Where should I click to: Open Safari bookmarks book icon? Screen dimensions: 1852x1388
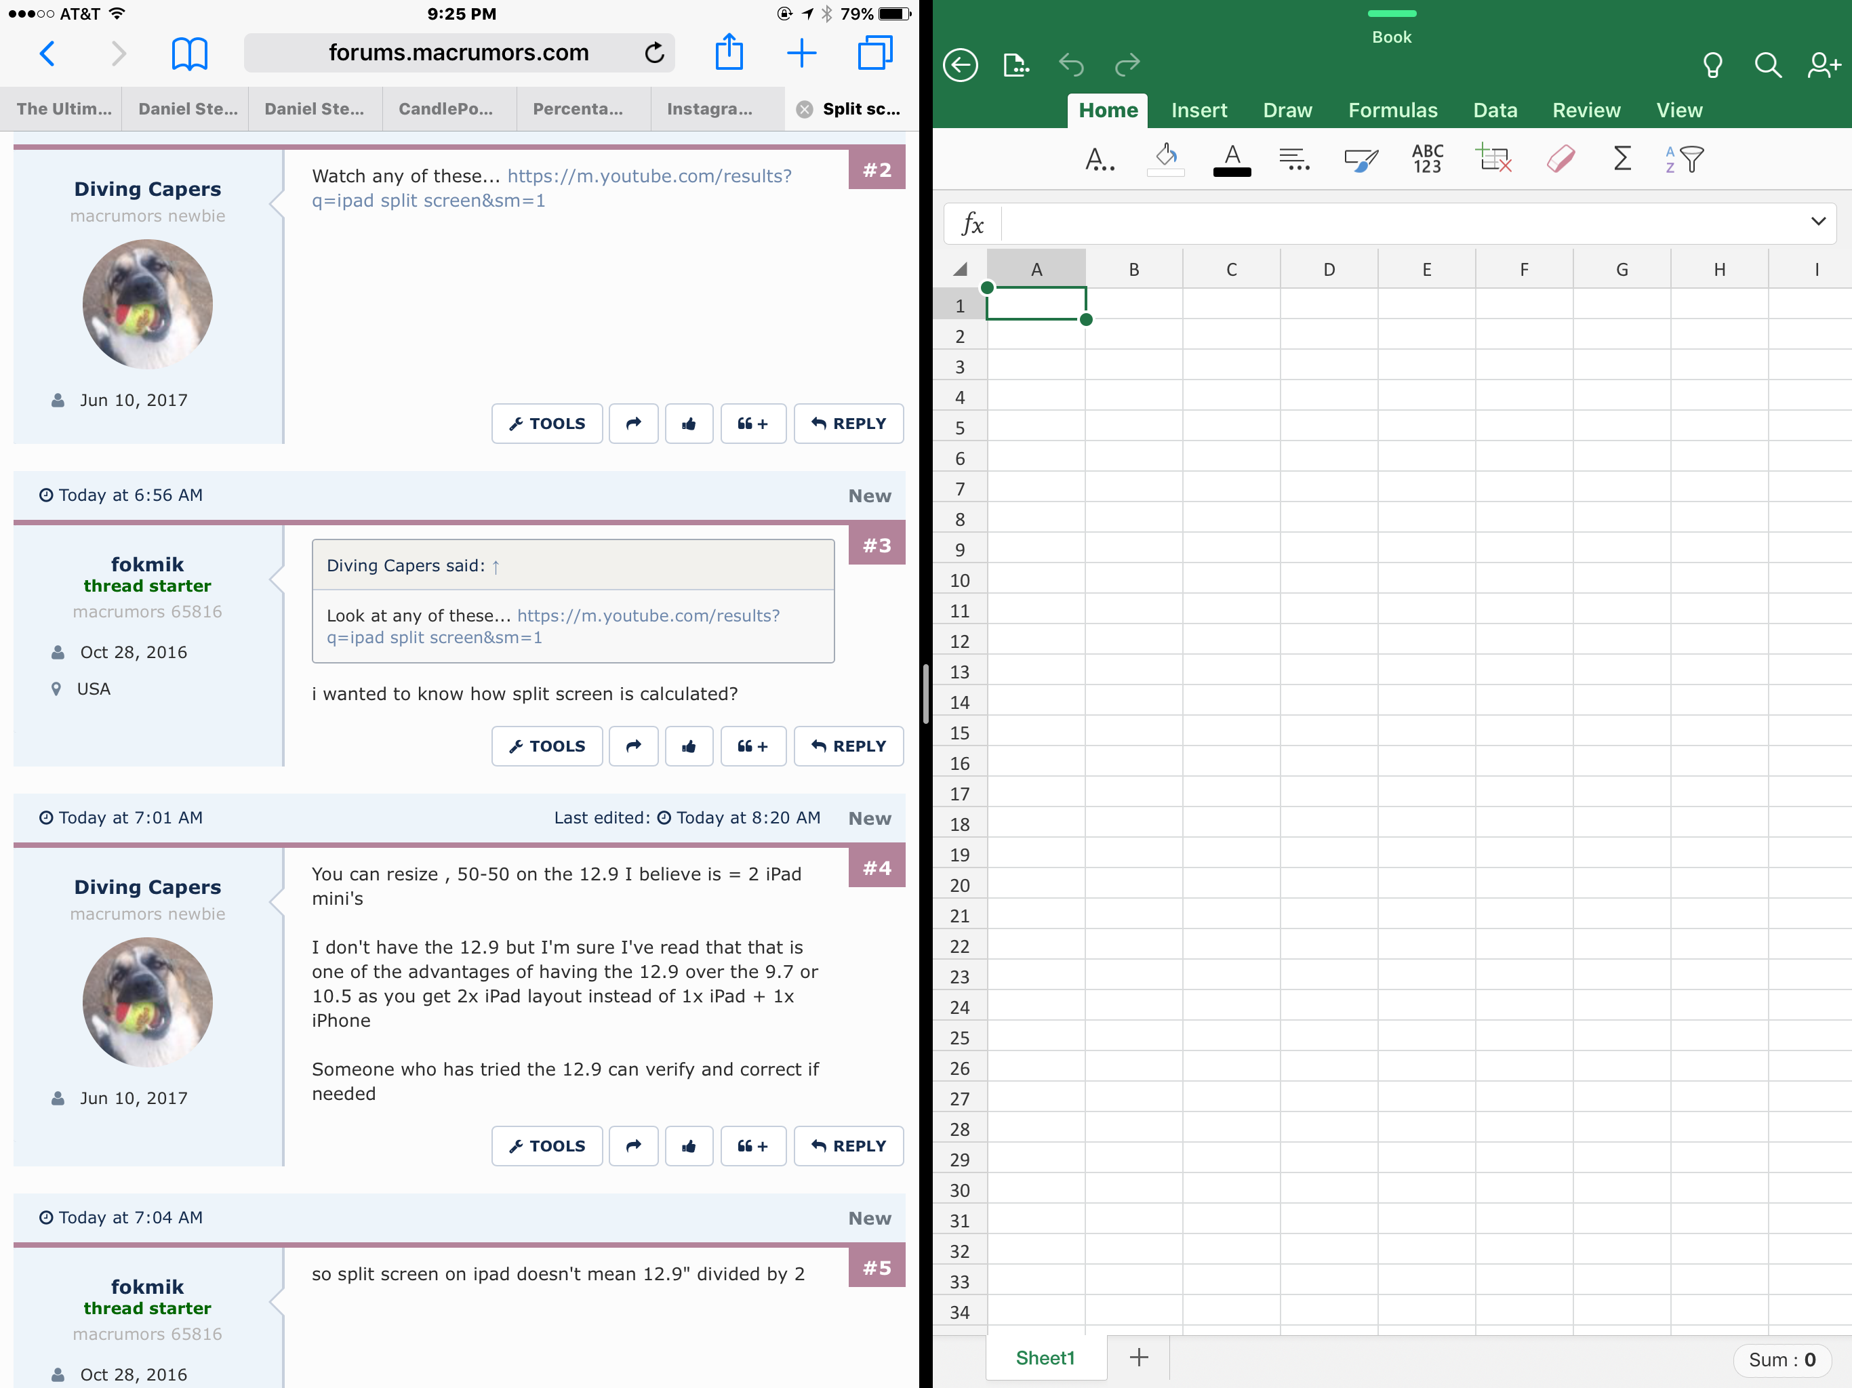pos(189,54)
